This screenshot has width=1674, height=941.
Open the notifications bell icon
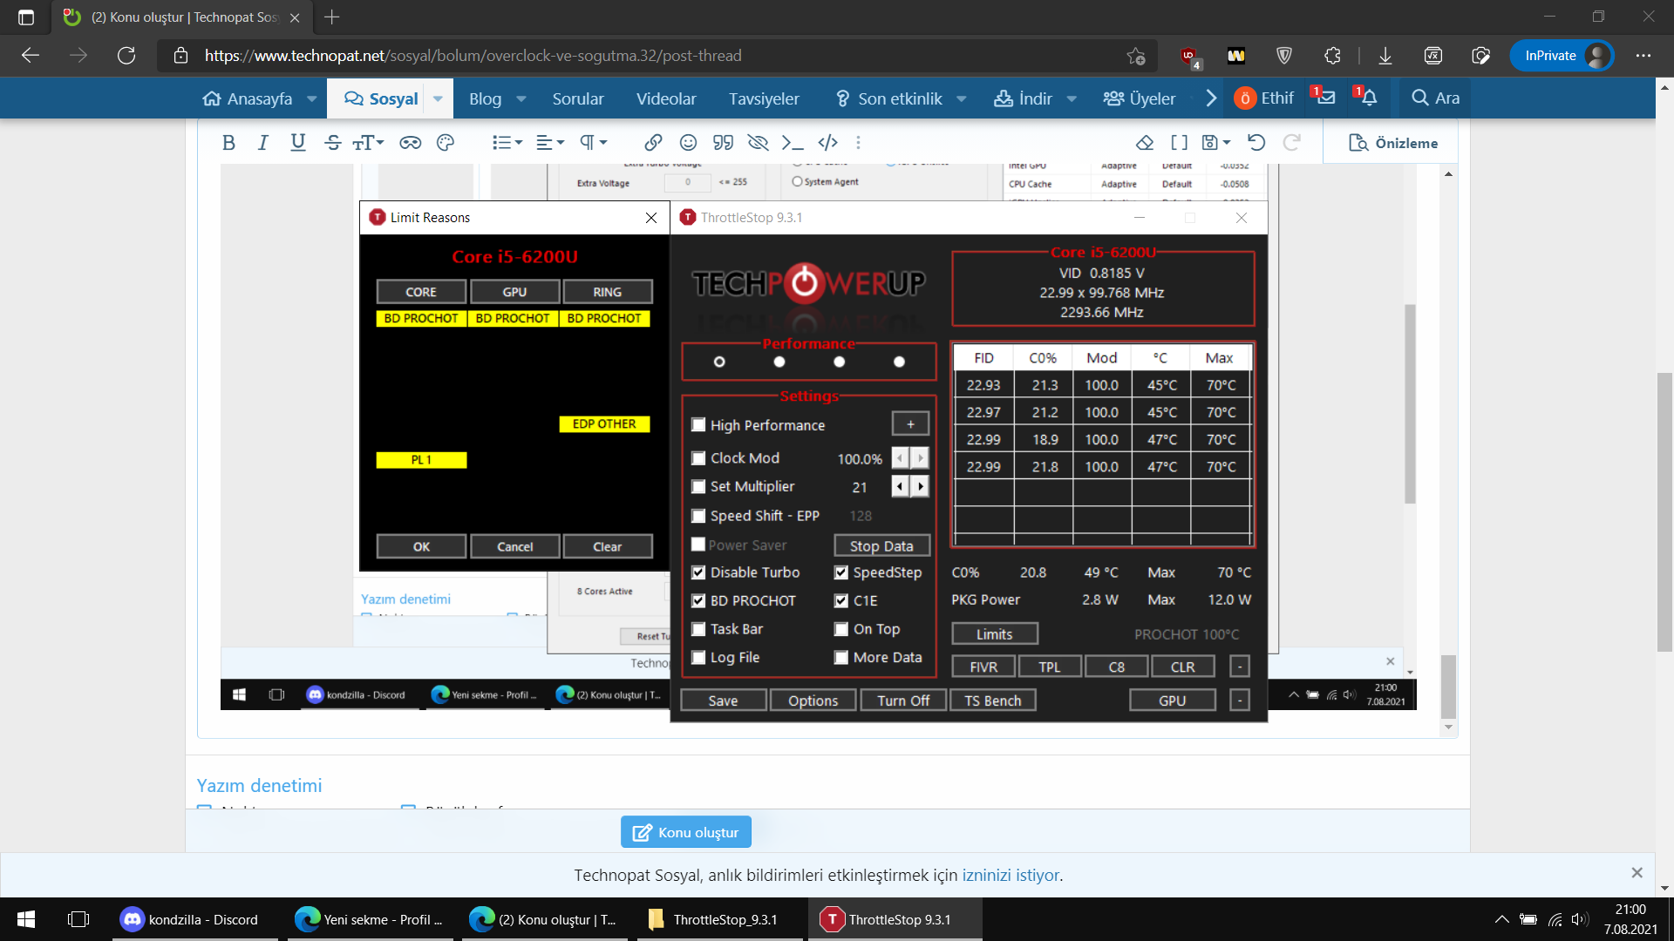(x=1369, y=98)
